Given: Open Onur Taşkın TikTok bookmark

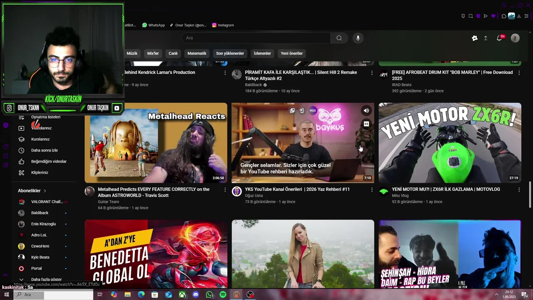Looking at the screenshot, I should click(187, 25).
